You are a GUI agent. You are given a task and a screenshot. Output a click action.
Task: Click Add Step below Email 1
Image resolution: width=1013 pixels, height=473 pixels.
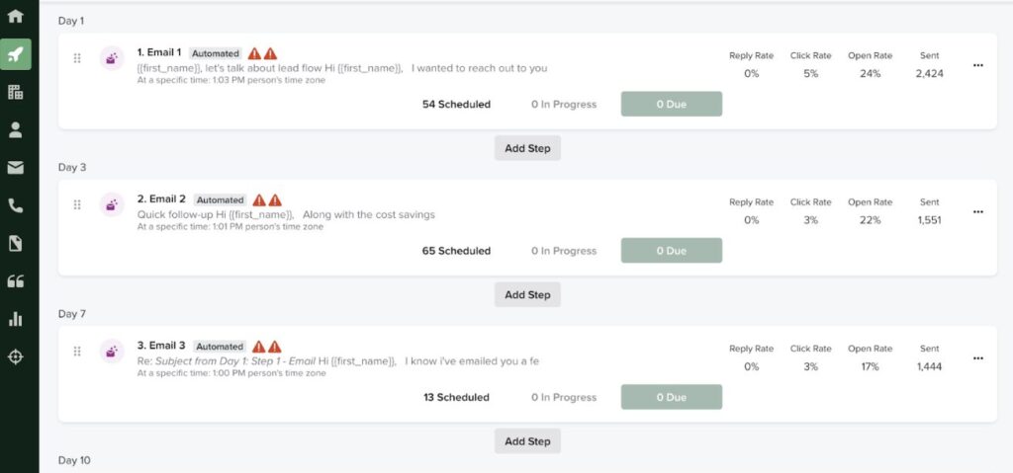tap(528, 148)
